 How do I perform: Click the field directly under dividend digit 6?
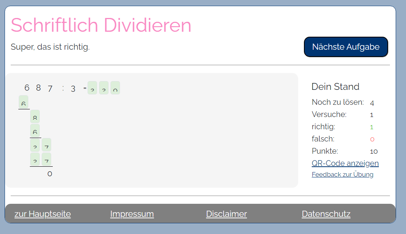23,102
